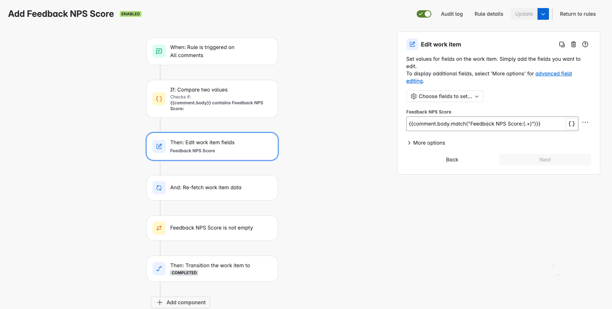
Task: Click the curly braces icon on the Compare two values card
Action: pyautogui.click(x=159, y=99)
